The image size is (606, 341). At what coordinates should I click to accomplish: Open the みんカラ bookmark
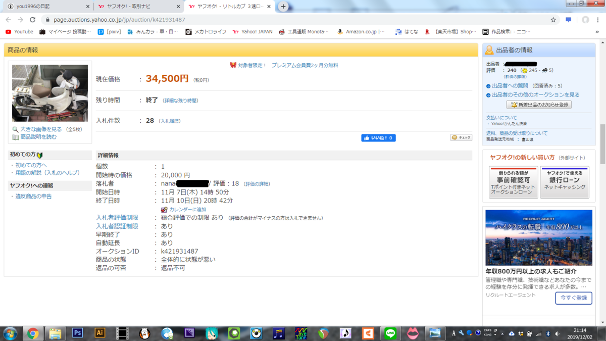(x=153, y=31)
